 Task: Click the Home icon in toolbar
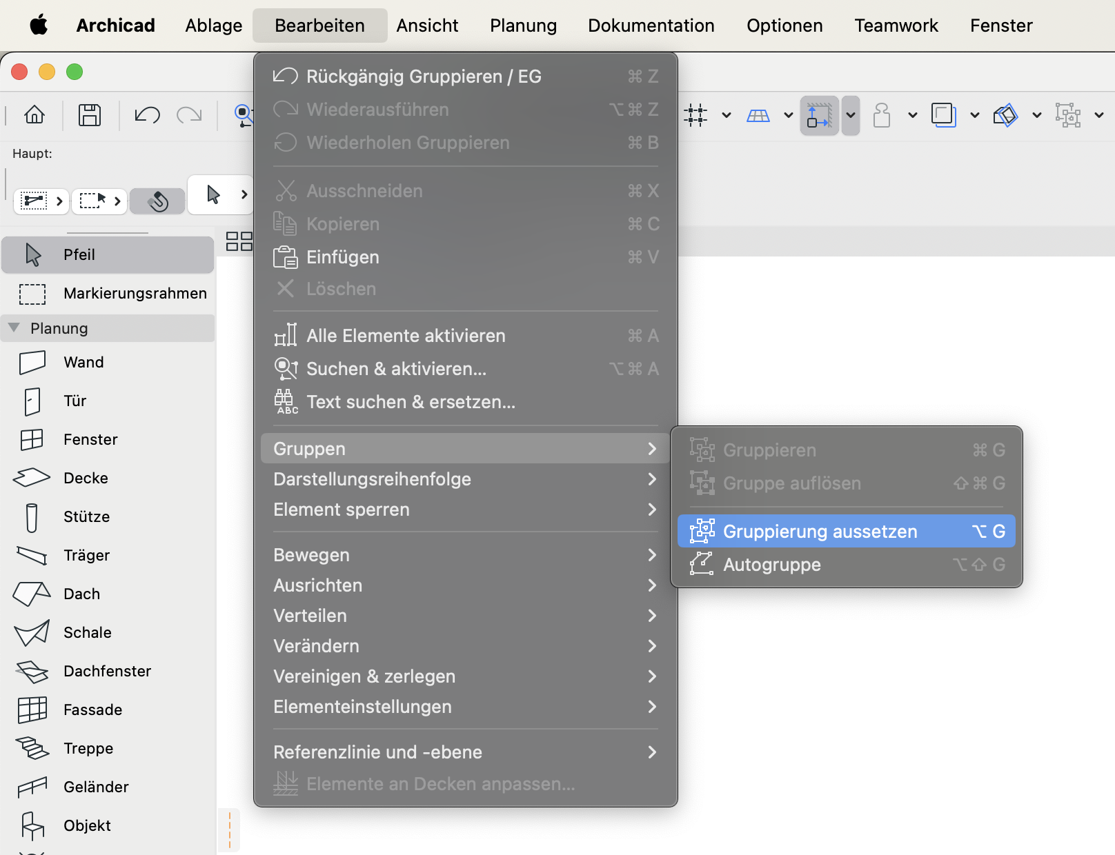pyautogui.click(x=34, y=115)
